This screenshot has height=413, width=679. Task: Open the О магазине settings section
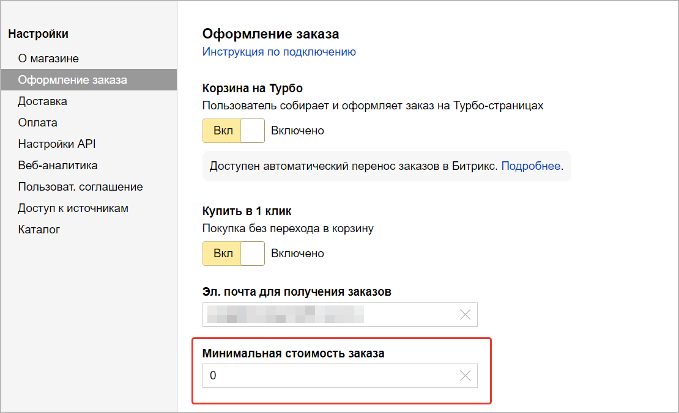coord(48,59)
